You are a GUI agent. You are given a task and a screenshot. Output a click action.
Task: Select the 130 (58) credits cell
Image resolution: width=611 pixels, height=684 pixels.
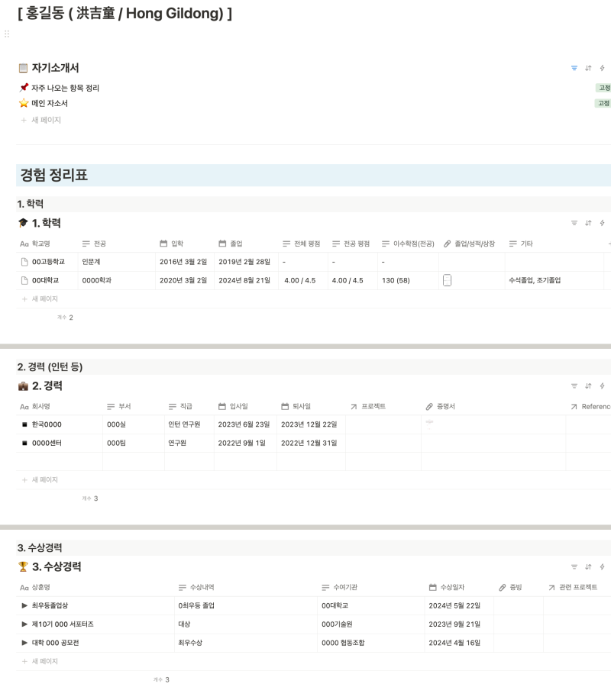tap(408, 280)
